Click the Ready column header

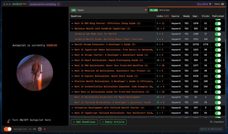pyautogui.click(x=186, y=16)
